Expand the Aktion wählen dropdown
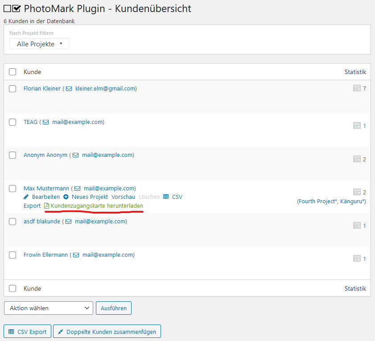The width and height of the screenshot is (375, 341). coord(49,308)
